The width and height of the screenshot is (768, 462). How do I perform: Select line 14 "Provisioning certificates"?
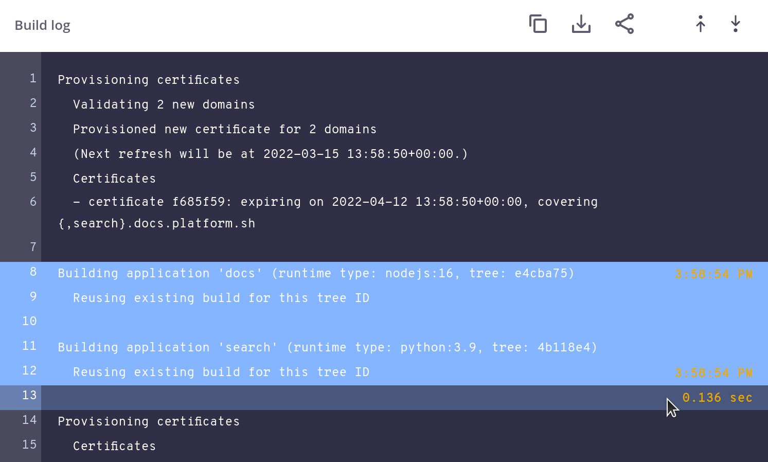pos(149,421)
